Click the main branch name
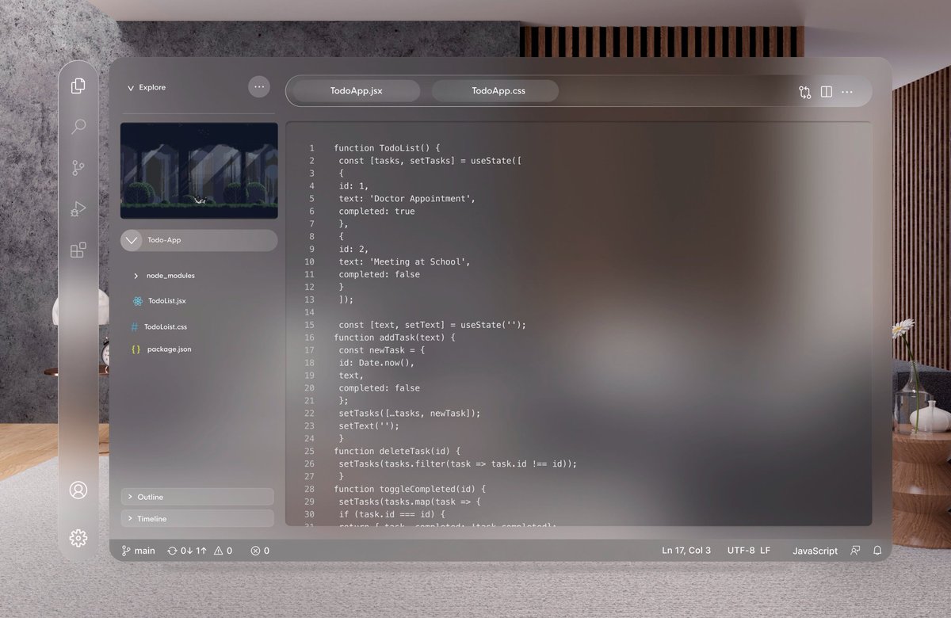Screen dimensions: 951x618 pos(145,551)
